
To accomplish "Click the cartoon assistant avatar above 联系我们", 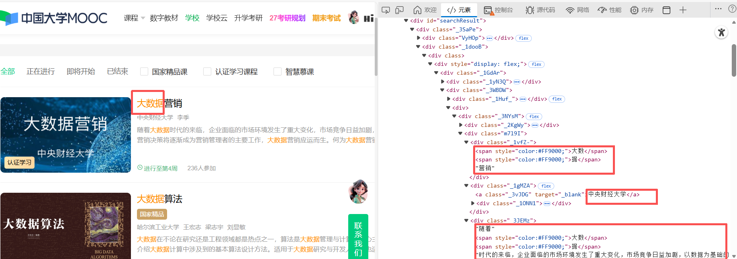I will point(358,192).
